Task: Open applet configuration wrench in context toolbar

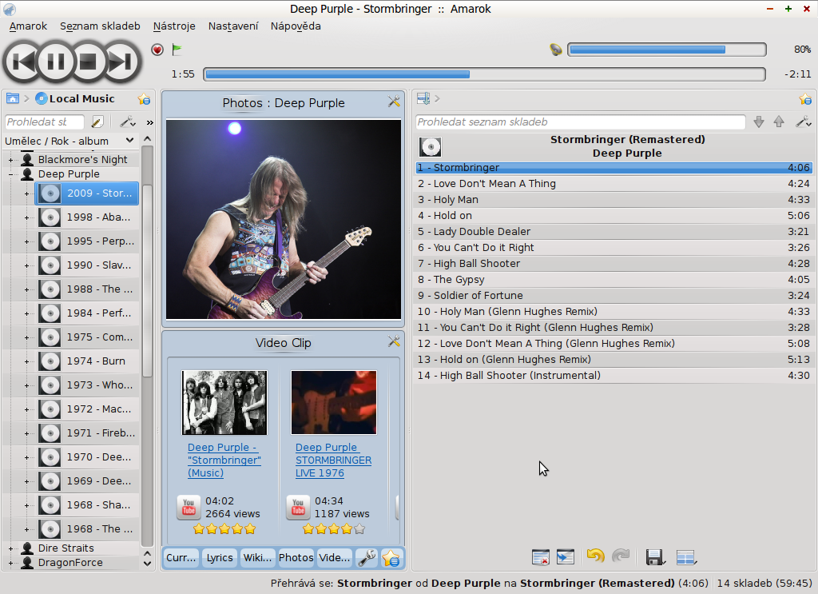Action: pyautogui.click(x=367, y=558)
